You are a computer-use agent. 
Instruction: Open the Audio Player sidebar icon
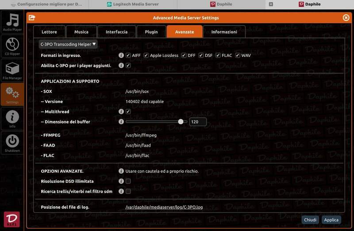[12, 22]
